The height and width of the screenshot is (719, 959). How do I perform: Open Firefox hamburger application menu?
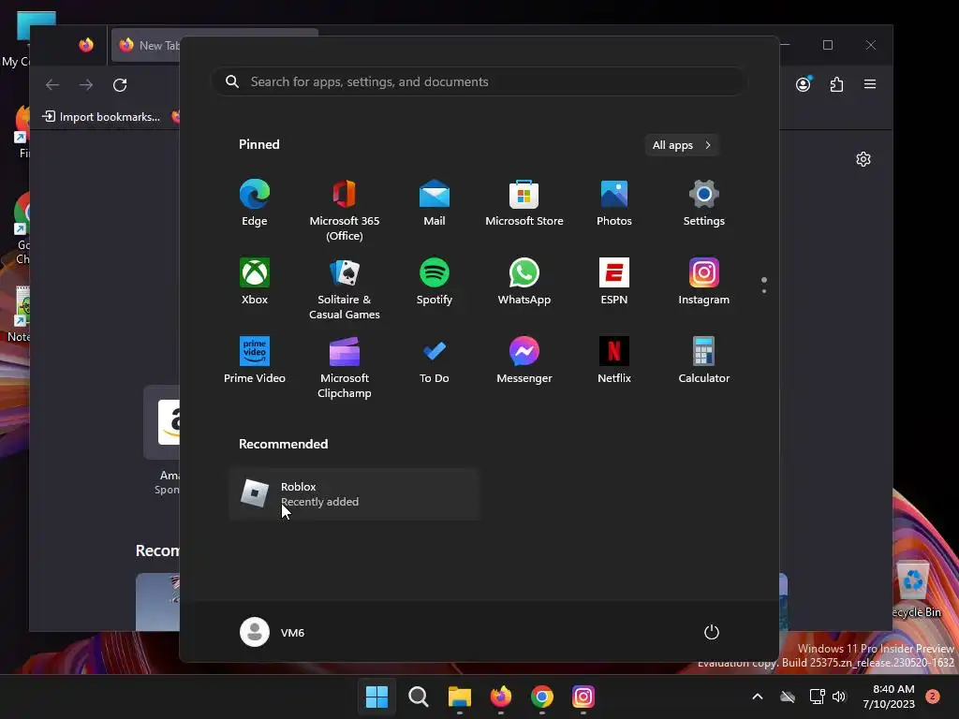pyautogui.click(x=870, y=84)
